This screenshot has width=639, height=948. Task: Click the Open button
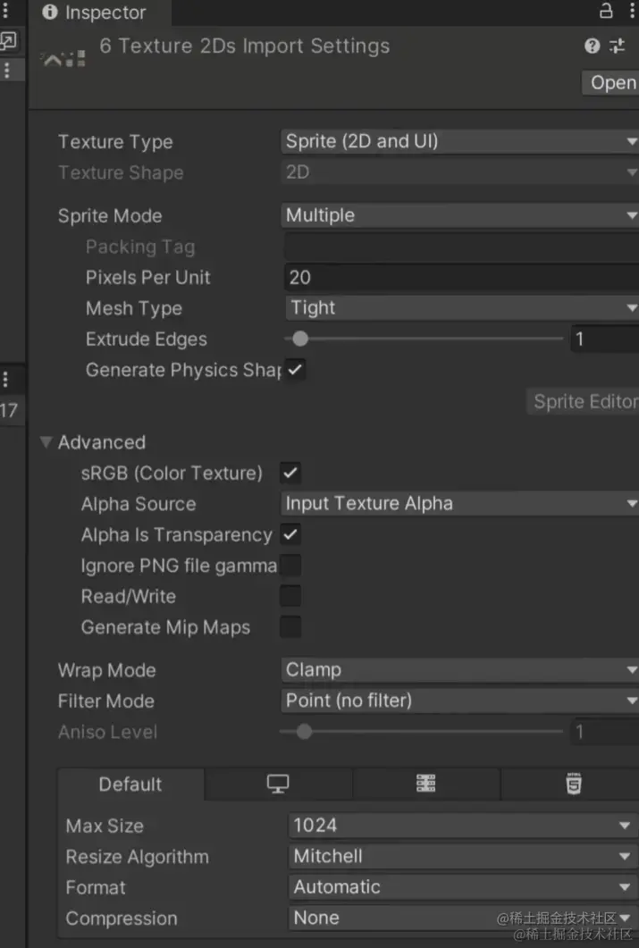(x=610, y=83)
